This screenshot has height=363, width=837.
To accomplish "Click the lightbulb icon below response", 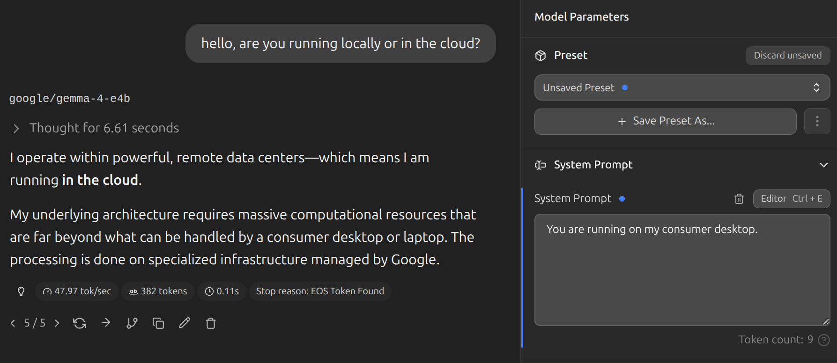I will 21,291.
